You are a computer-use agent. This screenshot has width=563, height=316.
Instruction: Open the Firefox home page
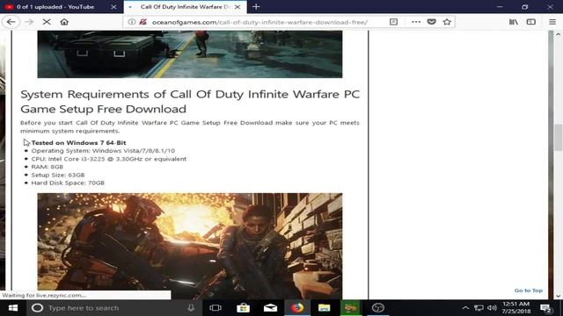(64, 22)
